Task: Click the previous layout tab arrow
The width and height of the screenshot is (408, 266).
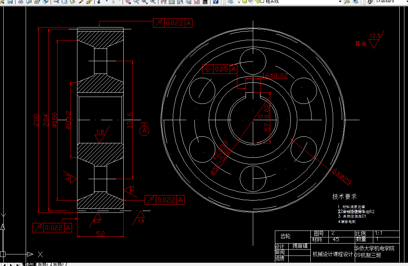Action: (x=5, y=265)
